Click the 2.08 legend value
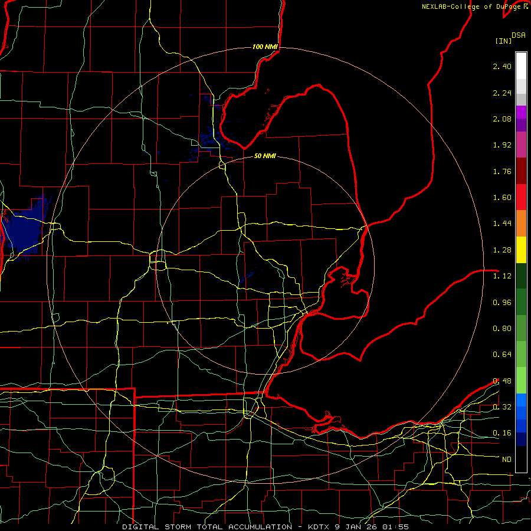Viewport: 531px width, 531px height. click(502, 119)
